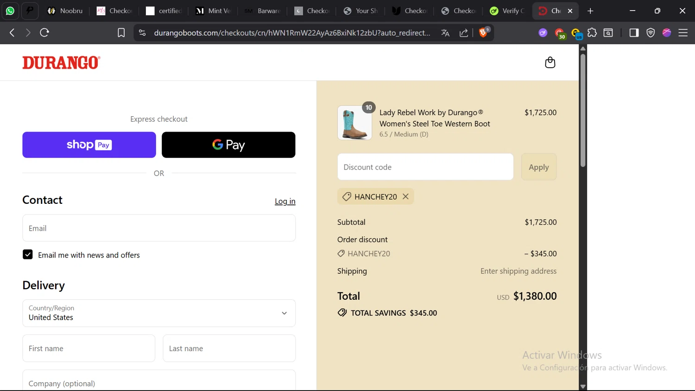Click the First name field
The image size is (695, 391).
88,348
